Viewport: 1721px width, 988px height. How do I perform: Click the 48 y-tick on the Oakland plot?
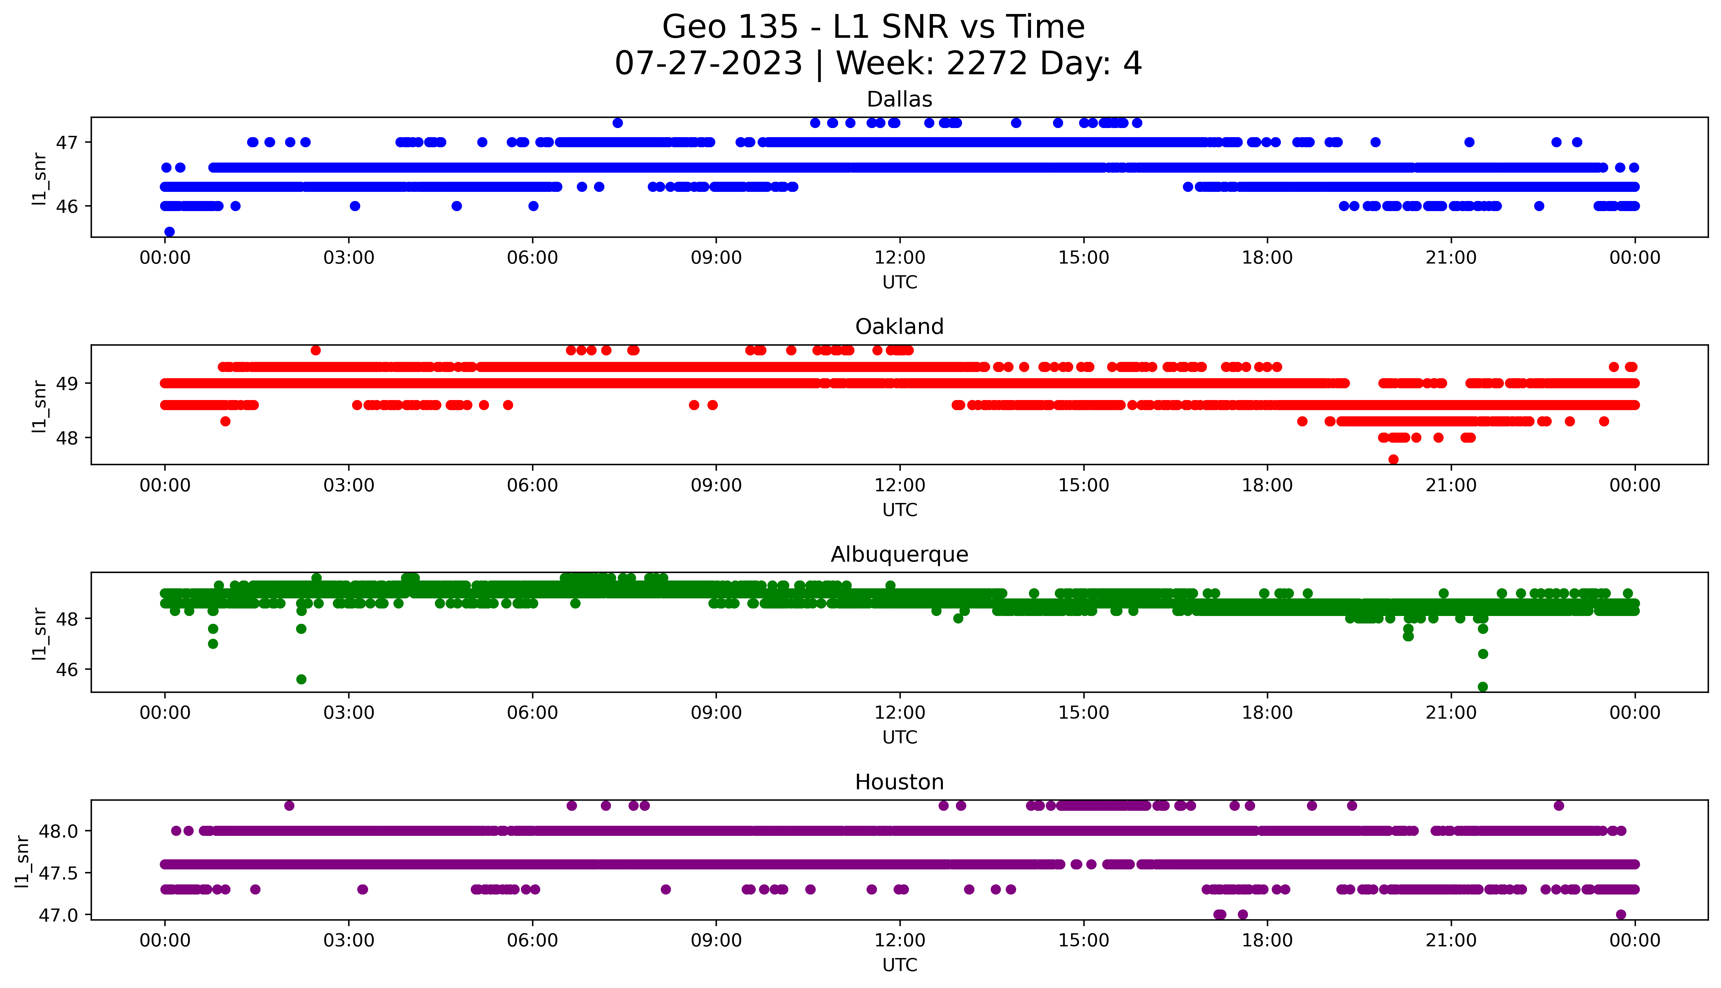pos(68,438)
